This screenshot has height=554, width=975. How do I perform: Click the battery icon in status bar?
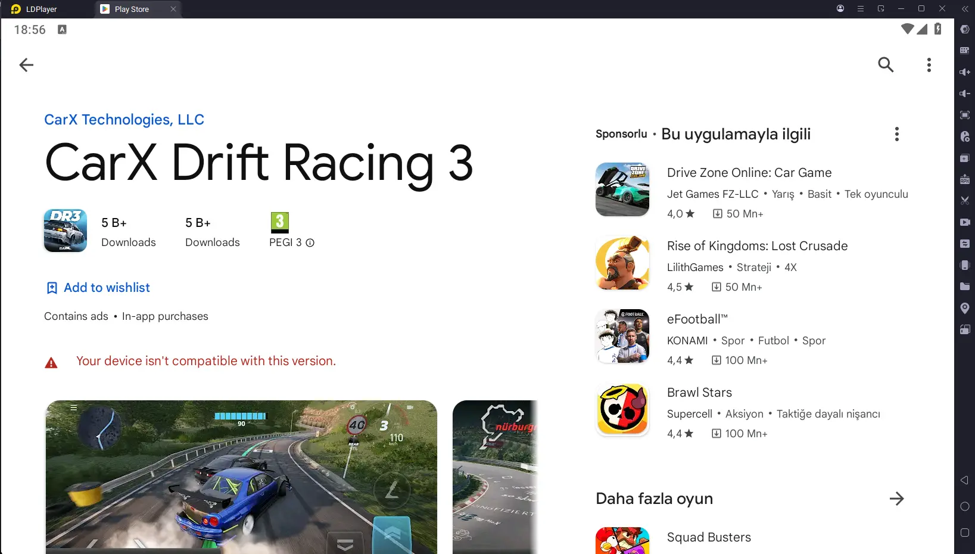point(938,29)
